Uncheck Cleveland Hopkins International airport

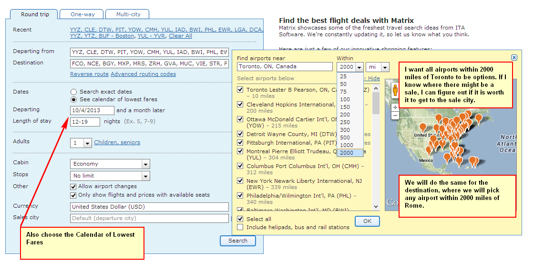[x=240, y=104]
